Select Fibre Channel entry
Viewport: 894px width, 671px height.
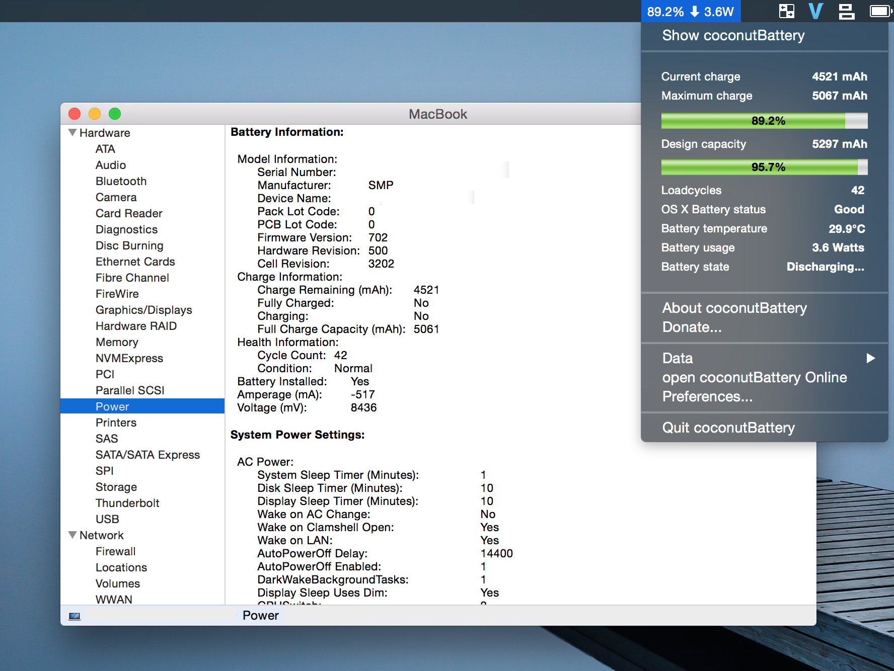point(132,278)
